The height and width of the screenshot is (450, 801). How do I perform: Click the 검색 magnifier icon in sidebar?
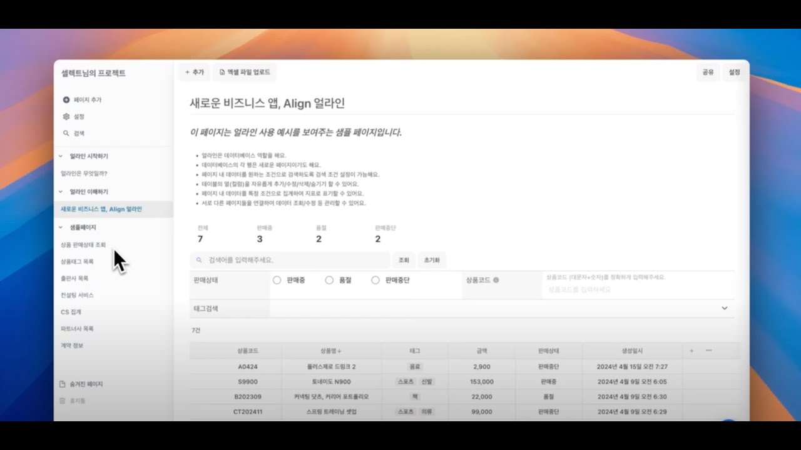pos(66,134)
